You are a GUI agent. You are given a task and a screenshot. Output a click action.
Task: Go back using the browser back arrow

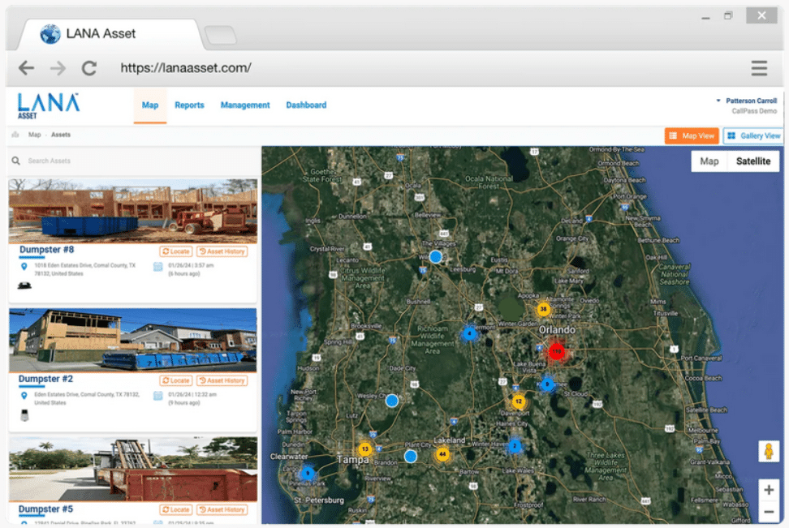coord(27,68)
